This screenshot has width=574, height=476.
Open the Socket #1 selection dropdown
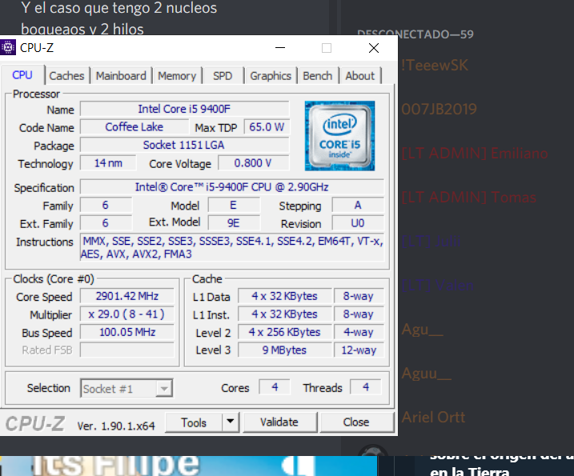coord(126,389)
